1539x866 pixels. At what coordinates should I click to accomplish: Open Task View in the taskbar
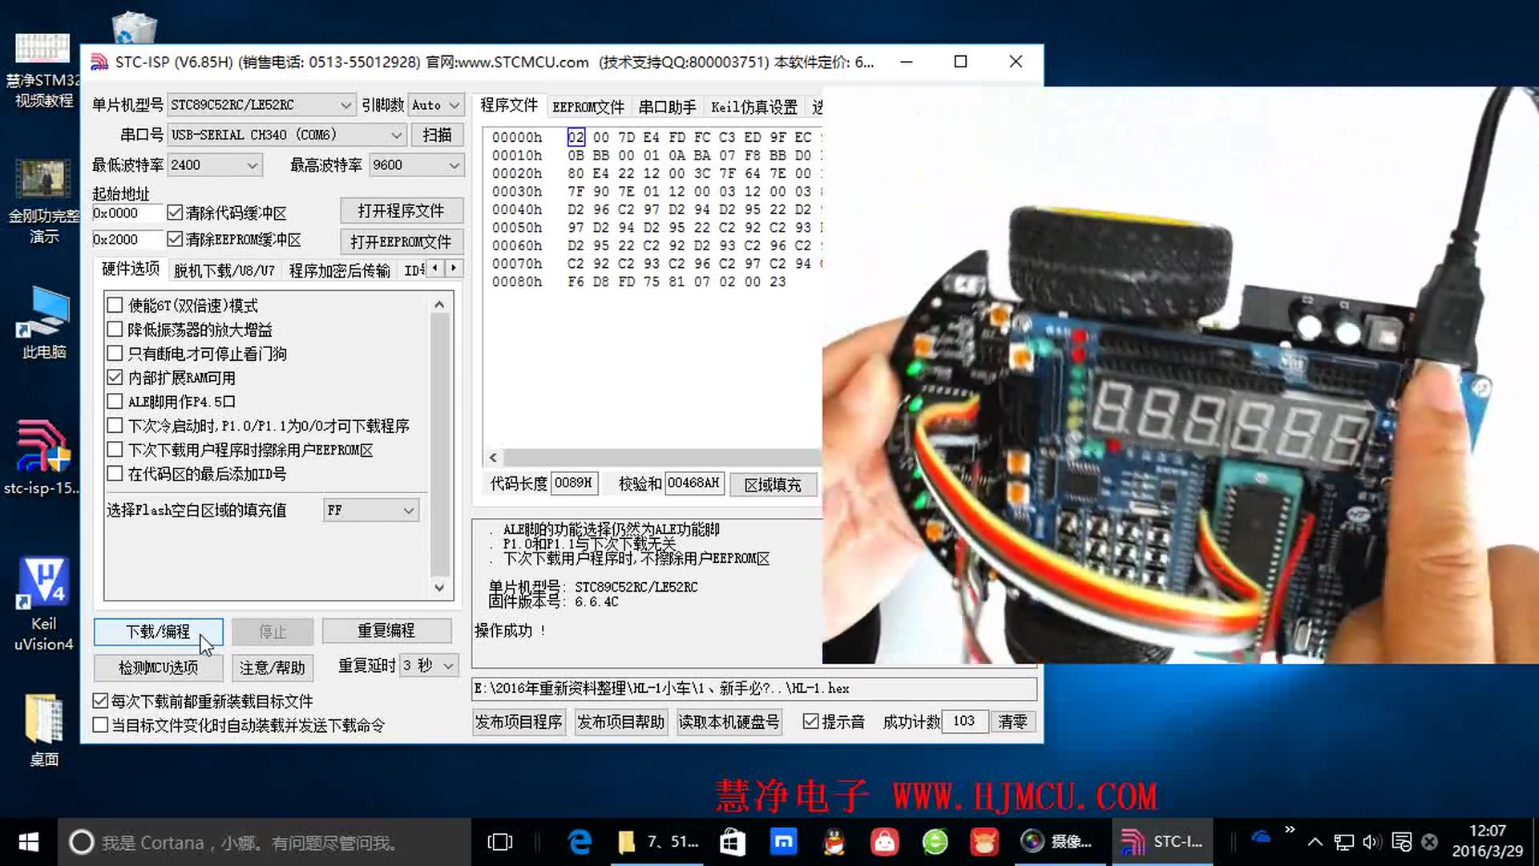click(499, 842)
